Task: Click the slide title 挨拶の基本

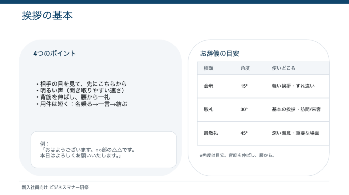Action: (x=47, y=16)
